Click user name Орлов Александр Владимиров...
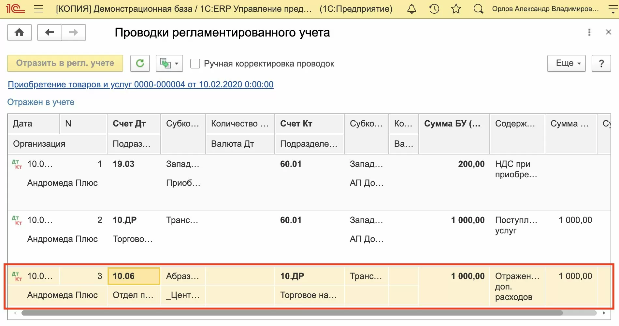This screenshot has height=326, width=619. (x=545, y=9)
